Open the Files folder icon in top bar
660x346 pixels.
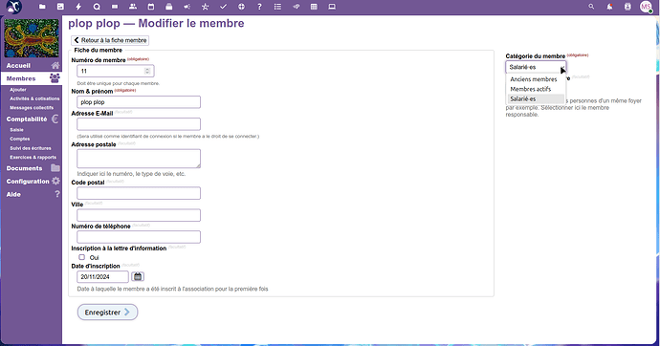pyautogui.click(x=42, y=7)
